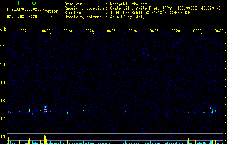This screenshot has width=227, height=144.
Task: Click the 0621 time marker
Action: click(x=25, y=31)
